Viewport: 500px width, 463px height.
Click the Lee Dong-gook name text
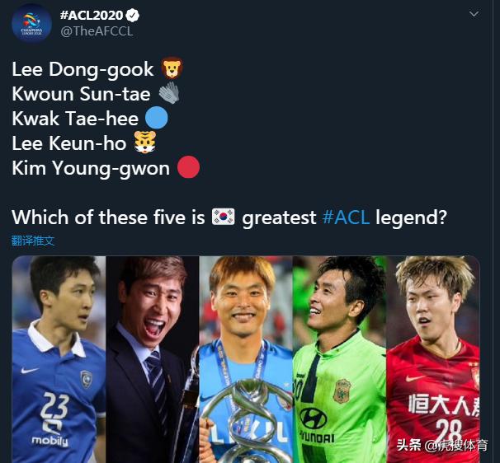click(83, 69)
